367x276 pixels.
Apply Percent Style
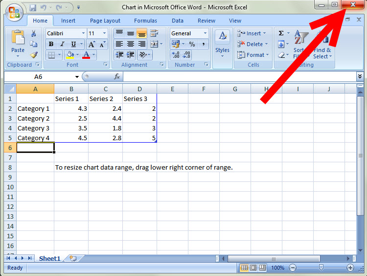pos(192,44)
